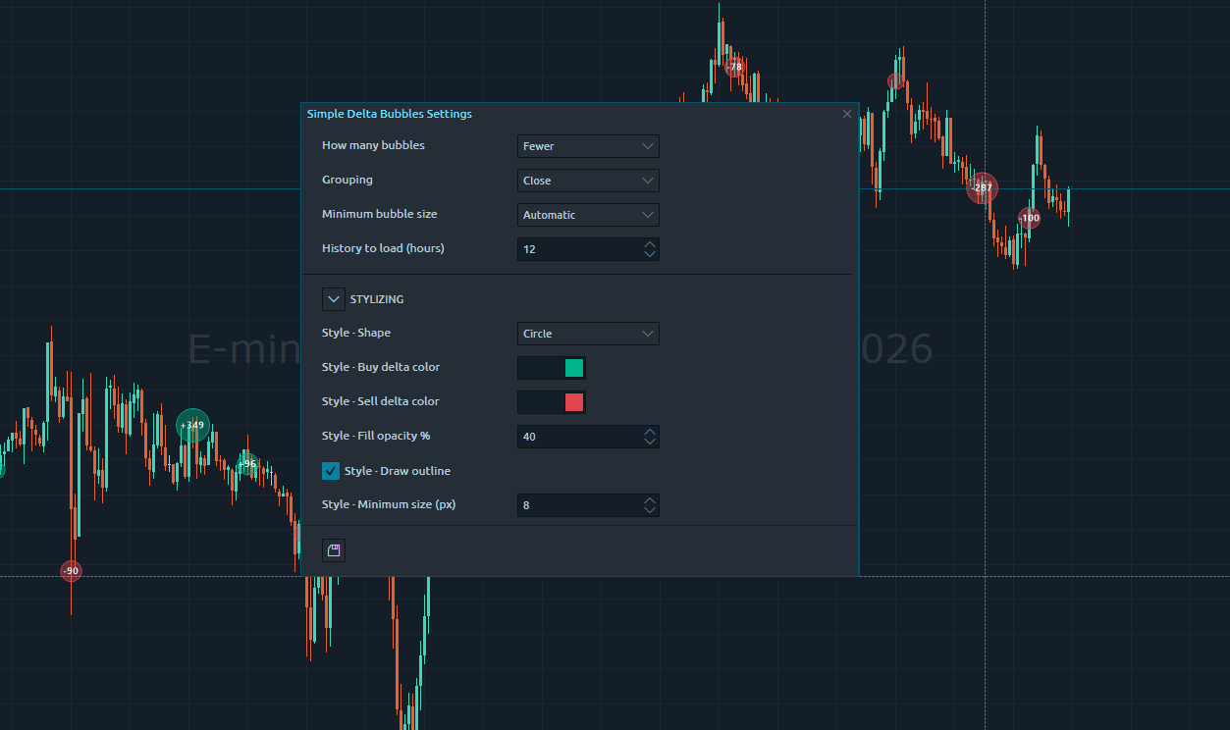Viewport: 1230px width, 730px height.
Task: Decrease History to load hours value
Action: [650, 255]
